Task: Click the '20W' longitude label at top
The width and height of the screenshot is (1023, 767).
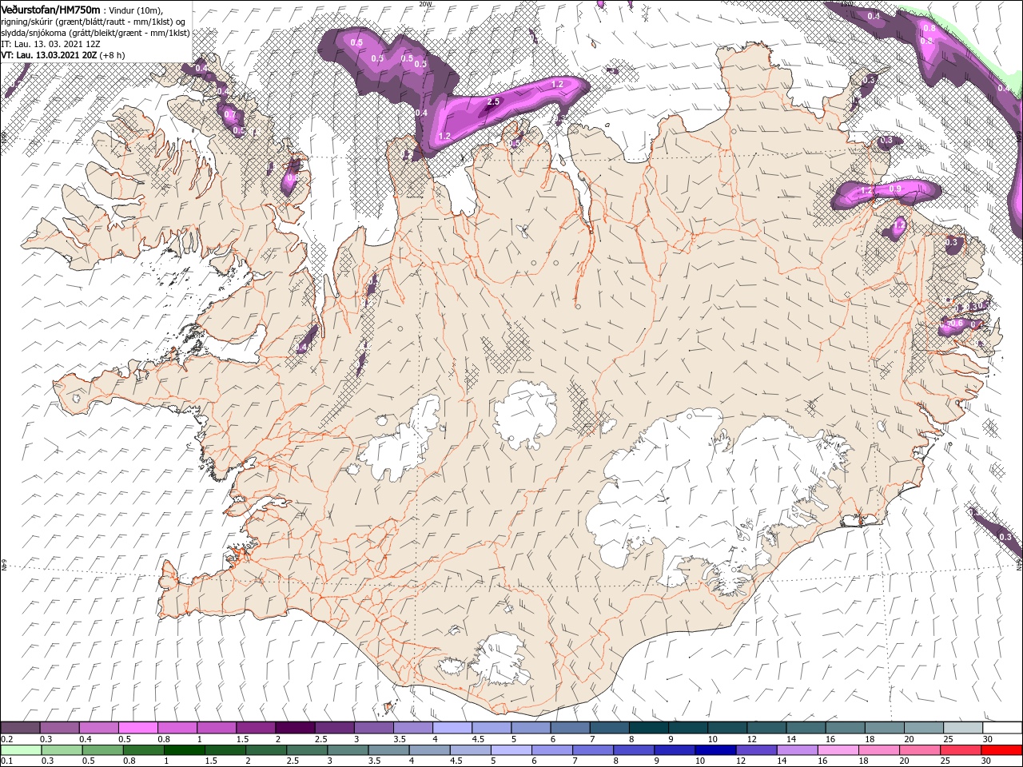Action: pos(426,3)
